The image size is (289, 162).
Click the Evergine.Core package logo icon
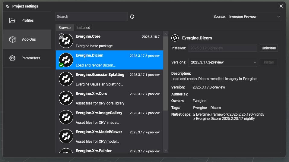pos(66,41)
